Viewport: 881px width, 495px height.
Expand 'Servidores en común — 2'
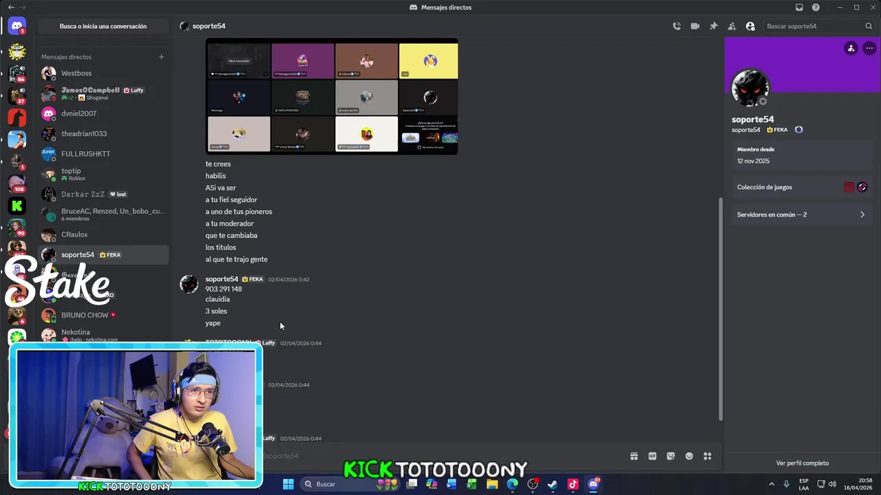pyautogui.click(x=802, y=214)
